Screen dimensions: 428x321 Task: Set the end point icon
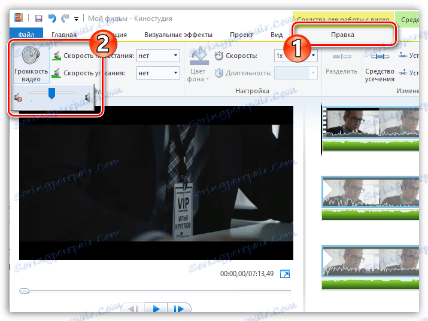[x=403, y=73]
